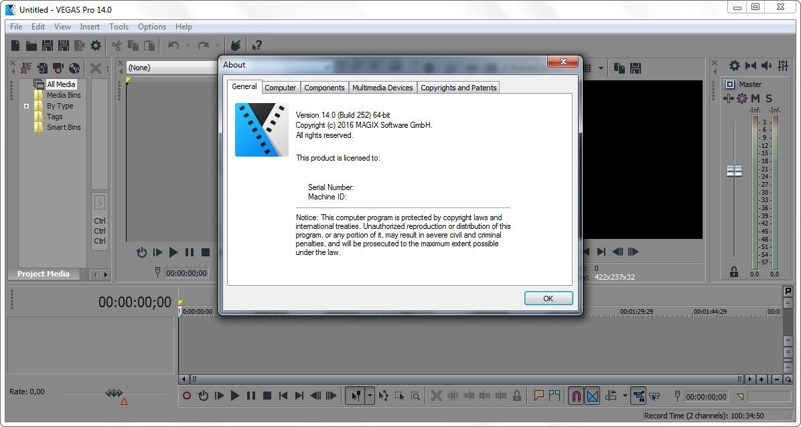The height and width of the screenshot is (427, 801).
Task: Click the Master volume fader handle
Action: [x=734, y=171]
